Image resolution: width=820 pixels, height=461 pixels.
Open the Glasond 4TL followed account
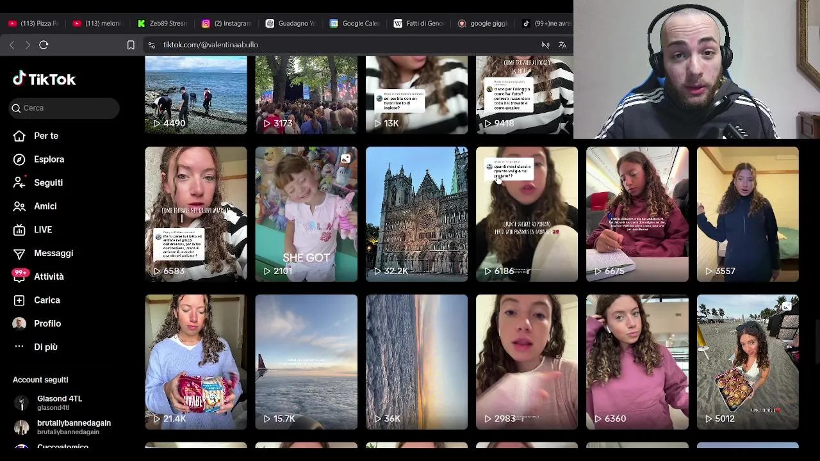tap(60, 403)
